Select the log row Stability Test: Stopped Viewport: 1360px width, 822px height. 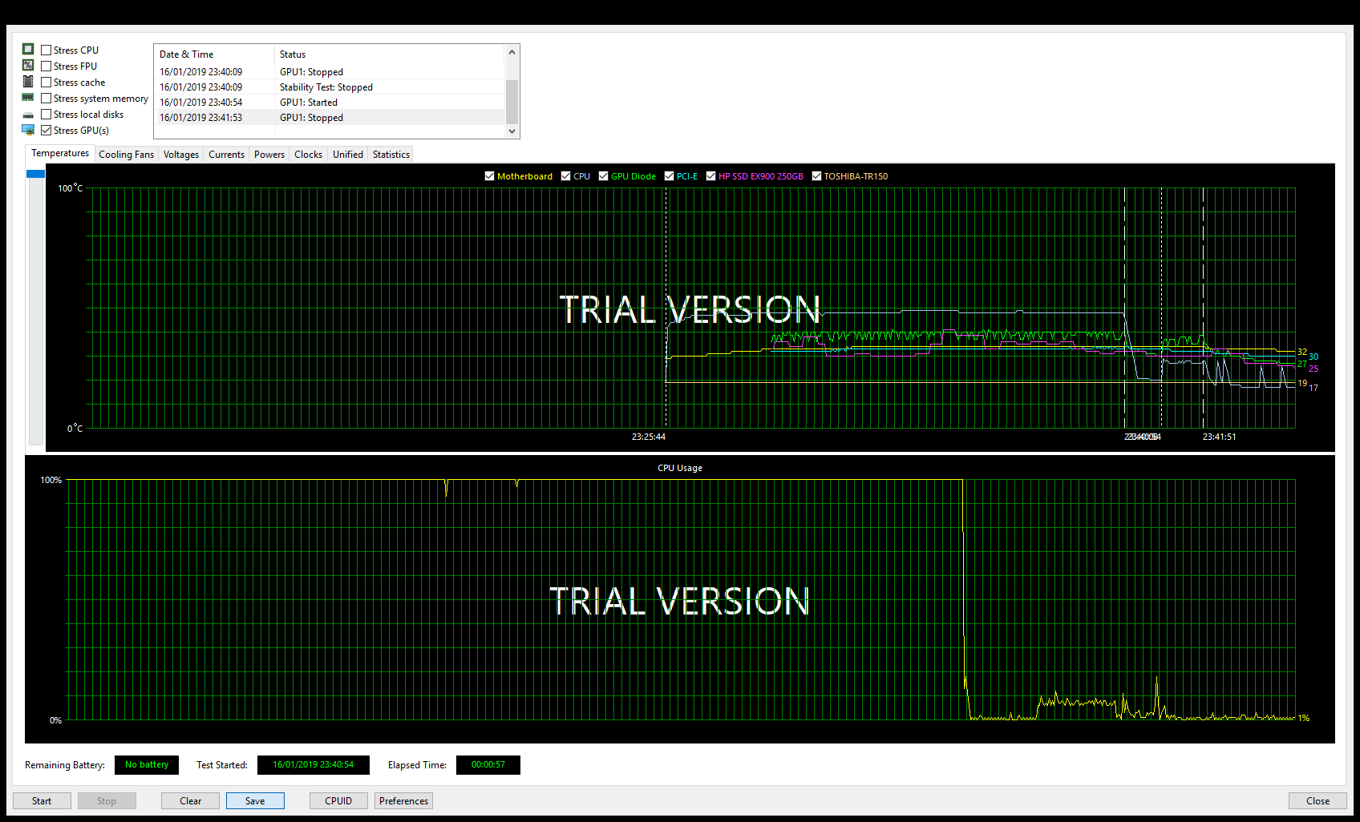tap(330, 87)
